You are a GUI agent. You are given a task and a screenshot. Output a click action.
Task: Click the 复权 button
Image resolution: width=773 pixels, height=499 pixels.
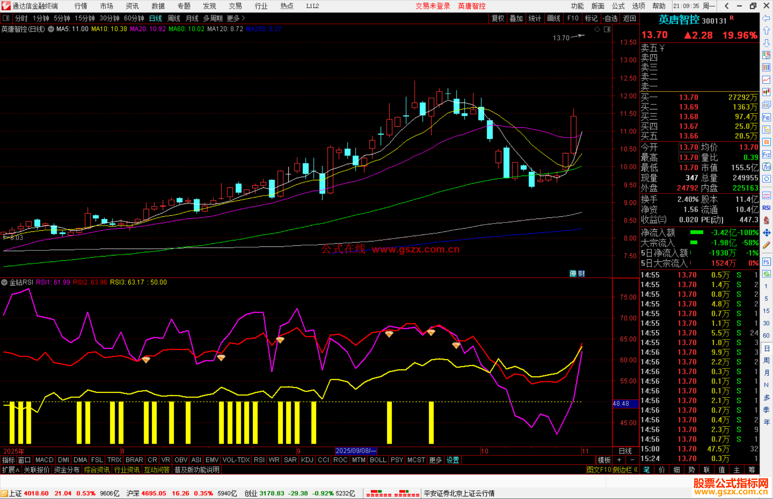click(x=497, y=18)
